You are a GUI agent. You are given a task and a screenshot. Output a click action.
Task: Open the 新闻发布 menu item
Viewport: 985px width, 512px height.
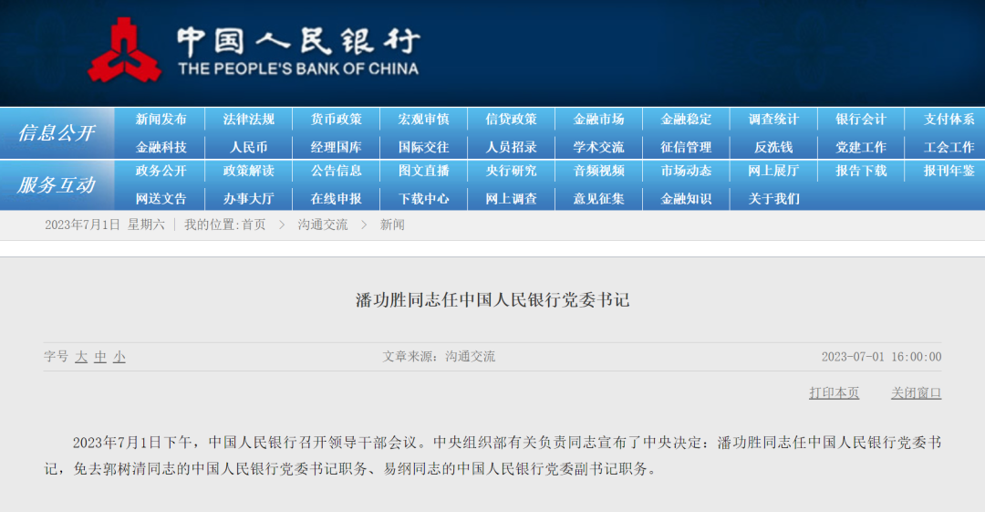[161, 120]
